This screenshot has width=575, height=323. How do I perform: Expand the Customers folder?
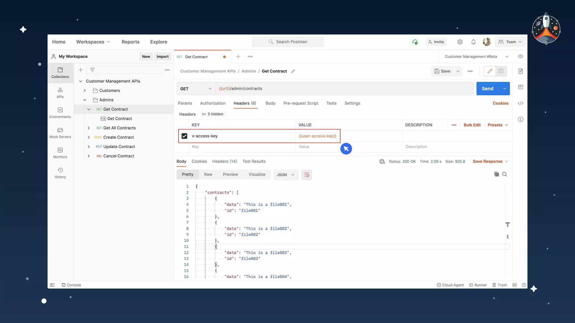[85, 91]
